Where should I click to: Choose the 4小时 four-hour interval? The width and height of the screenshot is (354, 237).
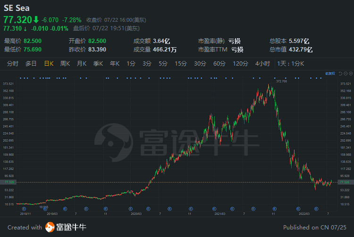(x=262, y=64)
